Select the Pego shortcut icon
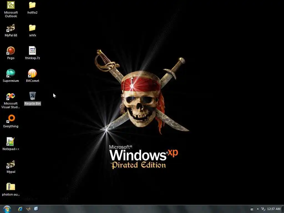 [x=11, y=51]
